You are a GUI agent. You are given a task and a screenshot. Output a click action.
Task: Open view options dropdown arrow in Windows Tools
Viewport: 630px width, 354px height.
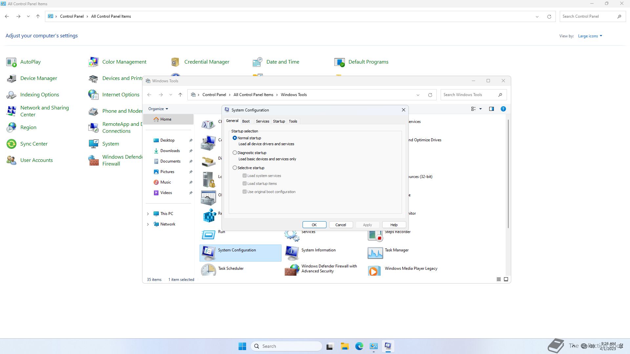pos(480,109)
